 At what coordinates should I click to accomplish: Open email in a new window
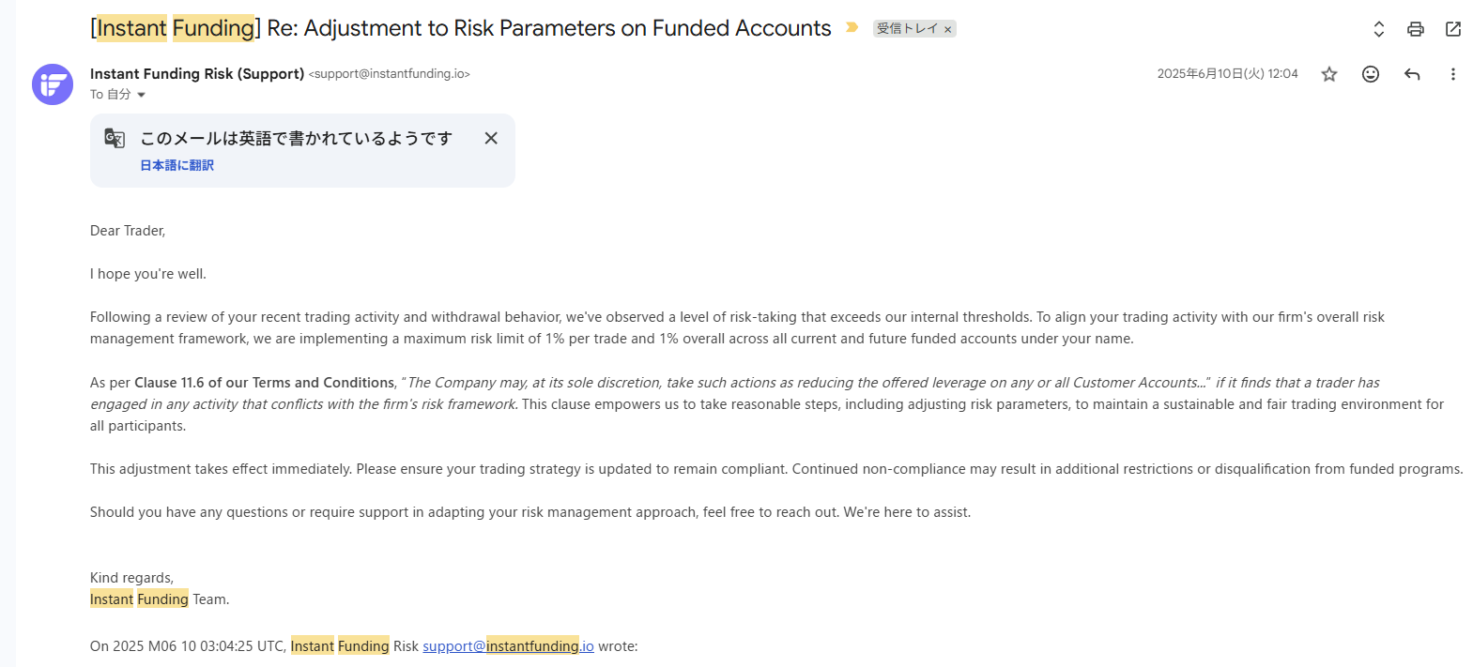click(x=1452, y=29)
